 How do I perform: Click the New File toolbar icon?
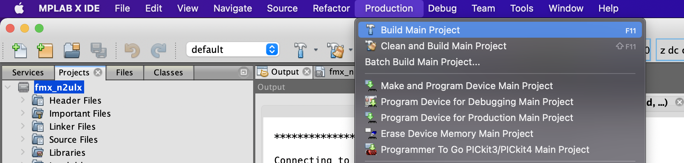point(20,50)
